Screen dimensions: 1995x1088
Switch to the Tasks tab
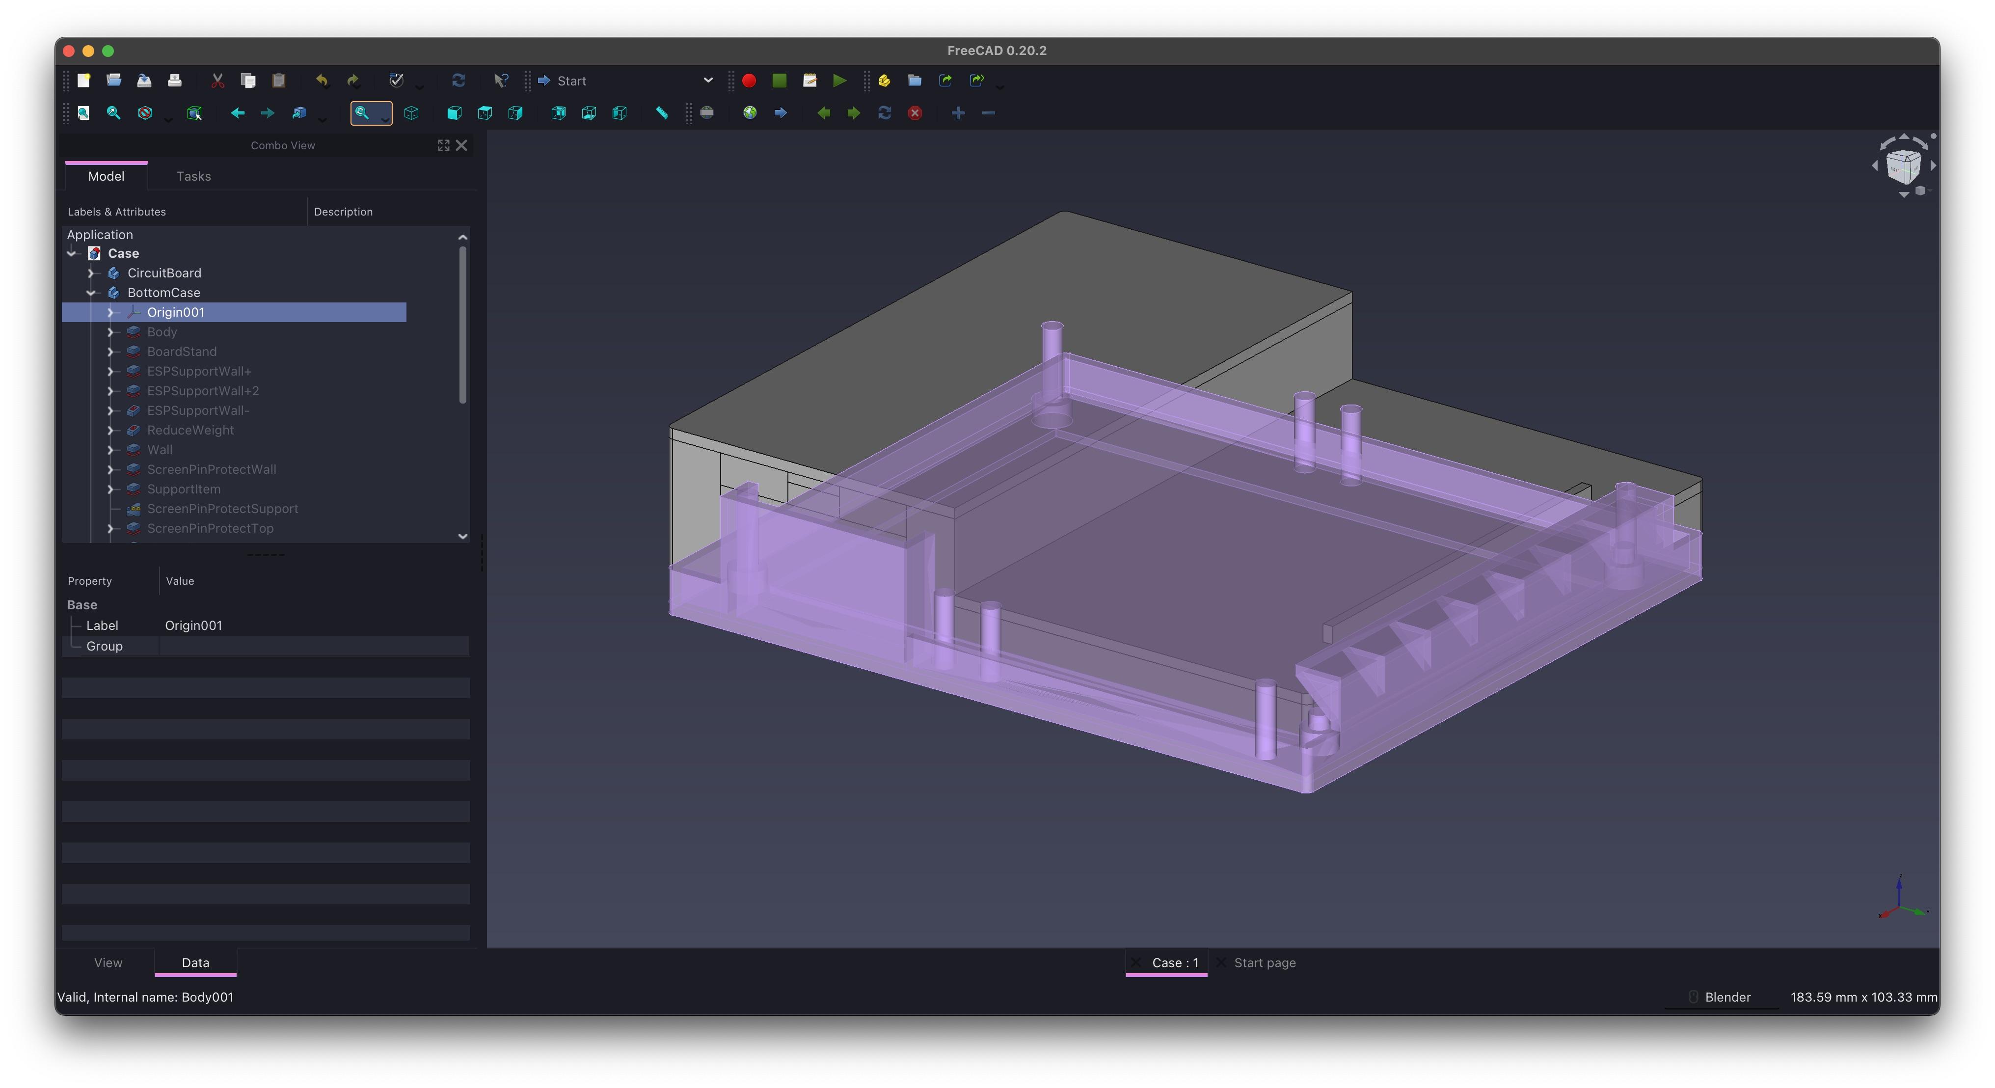pos(193,177)
